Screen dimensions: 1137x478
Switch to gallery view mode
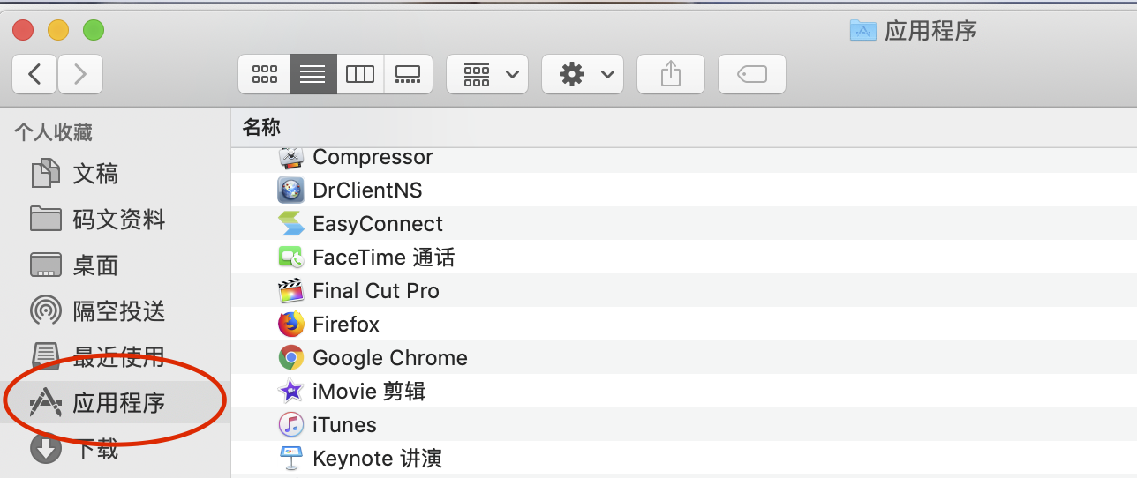(408, 74)
